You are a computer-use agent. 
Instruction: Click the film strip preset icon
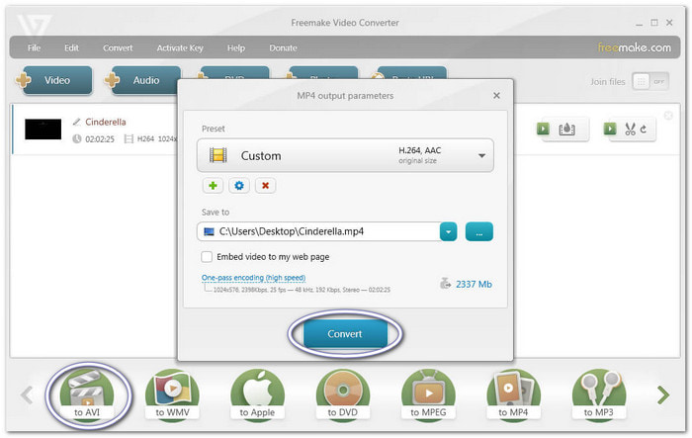tap(218, 155)
